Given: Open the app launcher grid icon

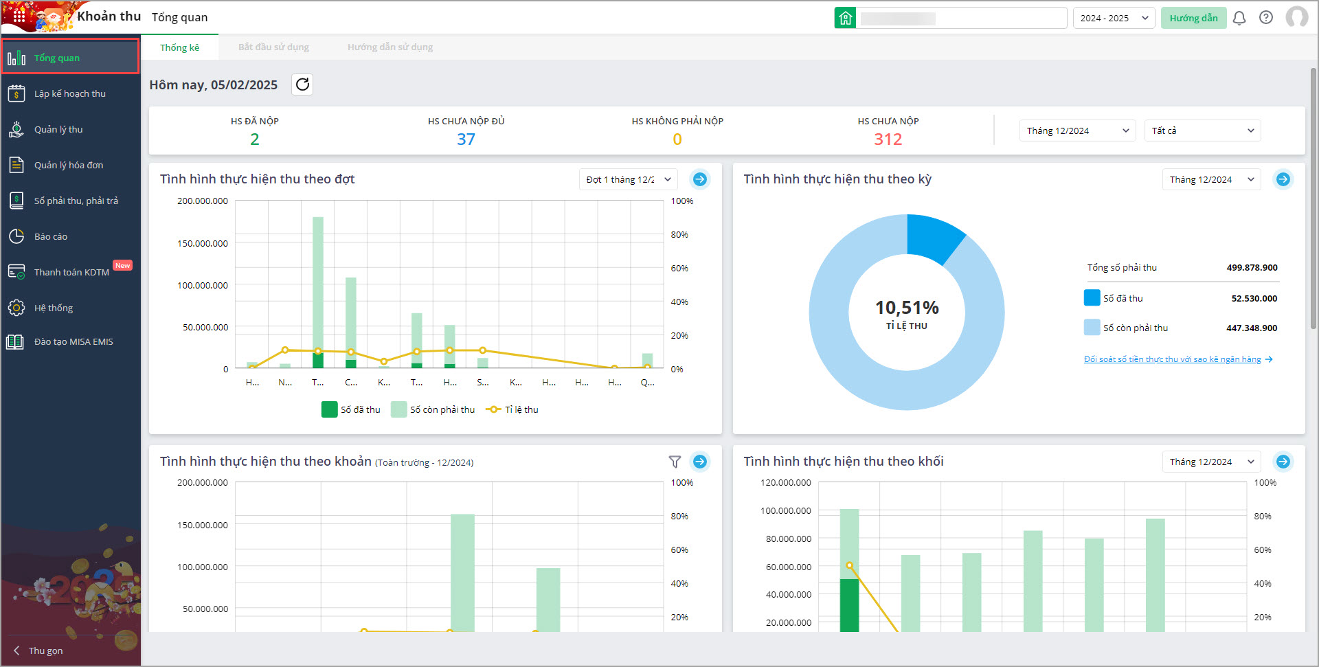Looking at the screenshot, I should pyautogui.click(x=19, y=15).
